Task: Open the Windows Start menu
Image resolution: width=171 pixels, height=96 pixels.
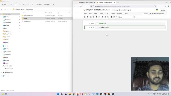Action: coord(58,94)
